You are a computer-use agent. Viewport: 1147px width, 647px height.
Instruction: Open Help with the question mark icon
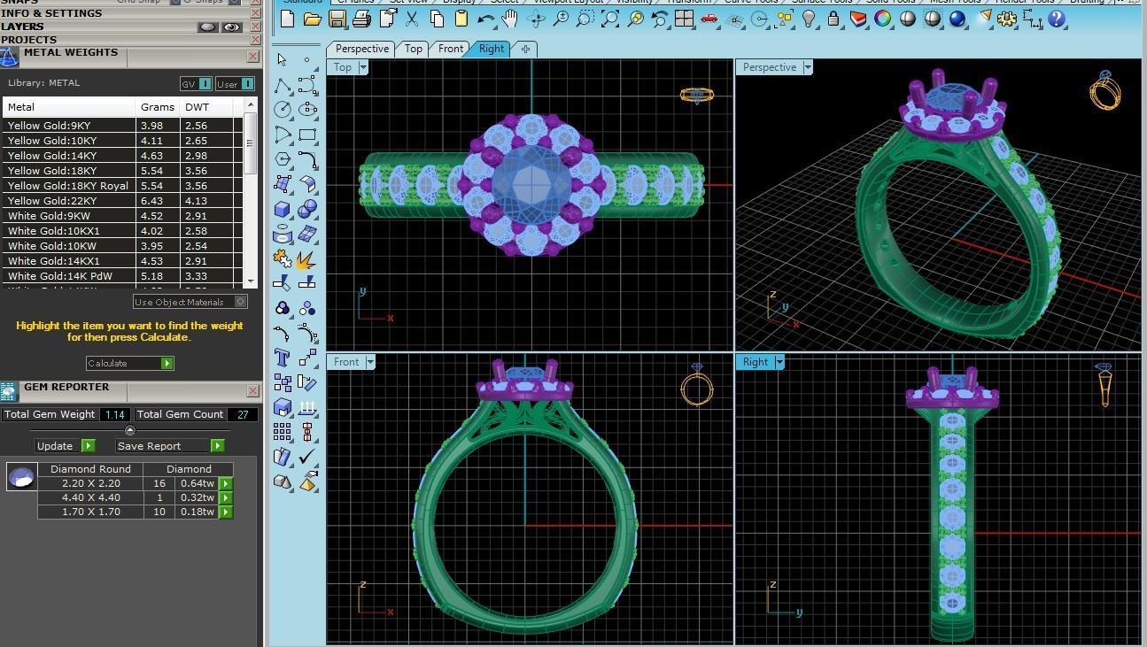1056,19
